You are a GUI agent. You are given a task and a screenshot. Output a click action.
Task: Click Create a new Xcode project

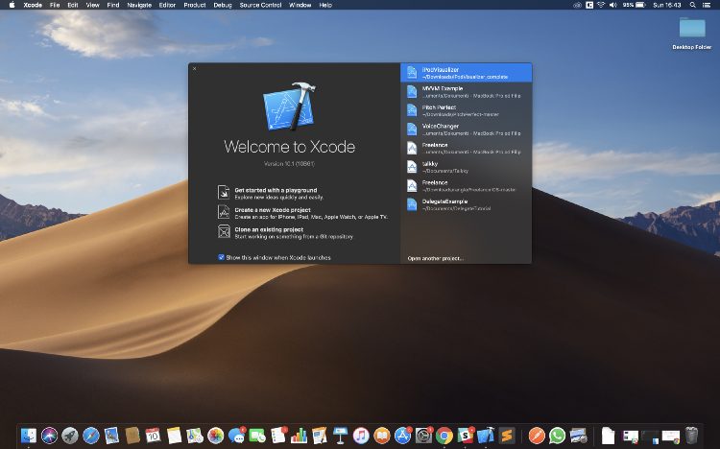pos(273,210)
